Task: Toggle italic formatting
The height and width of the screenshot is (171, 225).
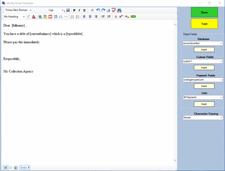Action: (79, 10)
